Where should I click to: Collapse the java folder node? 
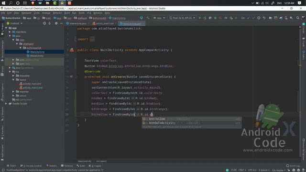click(x=10, y=36)
